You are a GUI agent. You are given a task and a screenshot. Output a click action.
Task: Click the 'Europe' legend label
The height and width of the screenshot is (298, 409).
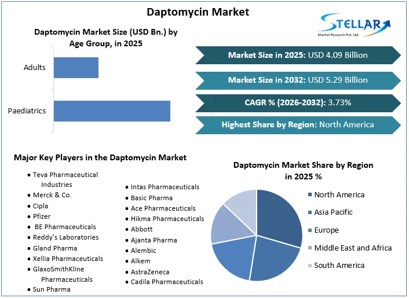pos(327,230)
